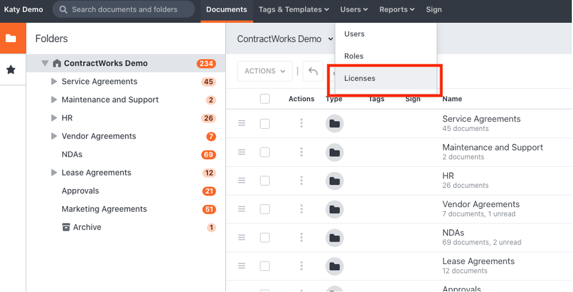Click the undo arrow toolbar icon
Image resolution: width=573 pixels, height=292 pixels.
coord(313,71)
